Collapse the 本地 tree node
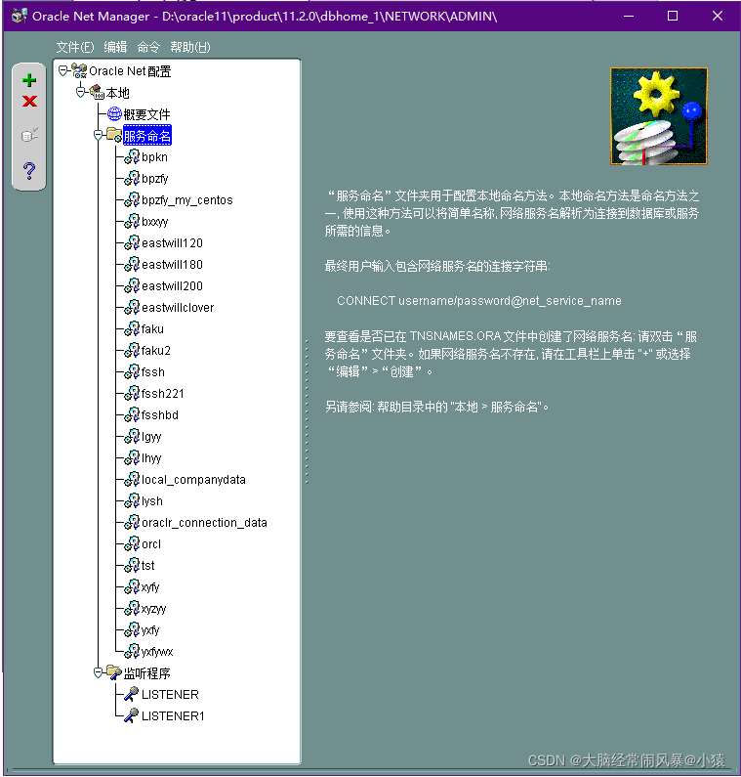741x777 pixels. point(81,92)
